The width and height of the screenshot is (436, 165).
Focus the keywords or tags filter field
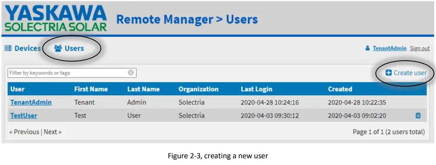click(67, 73)
